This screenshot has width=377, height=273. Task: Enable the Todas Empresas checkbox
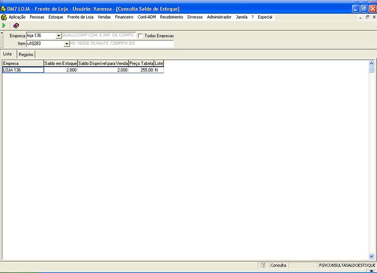tap(140, 36)
